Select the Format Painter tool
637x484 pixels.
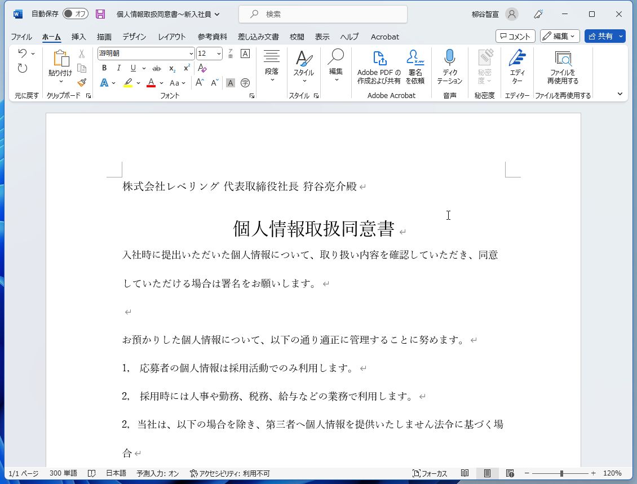[82, 82]
